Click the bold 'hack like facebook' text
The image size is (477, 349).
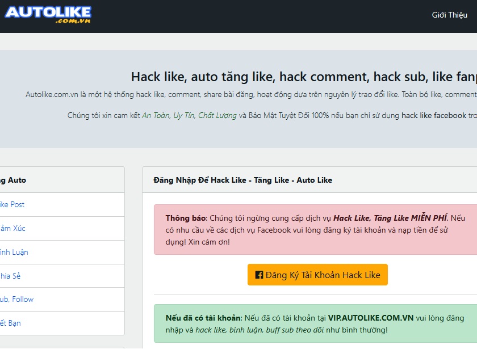click(x=434, y=116)
